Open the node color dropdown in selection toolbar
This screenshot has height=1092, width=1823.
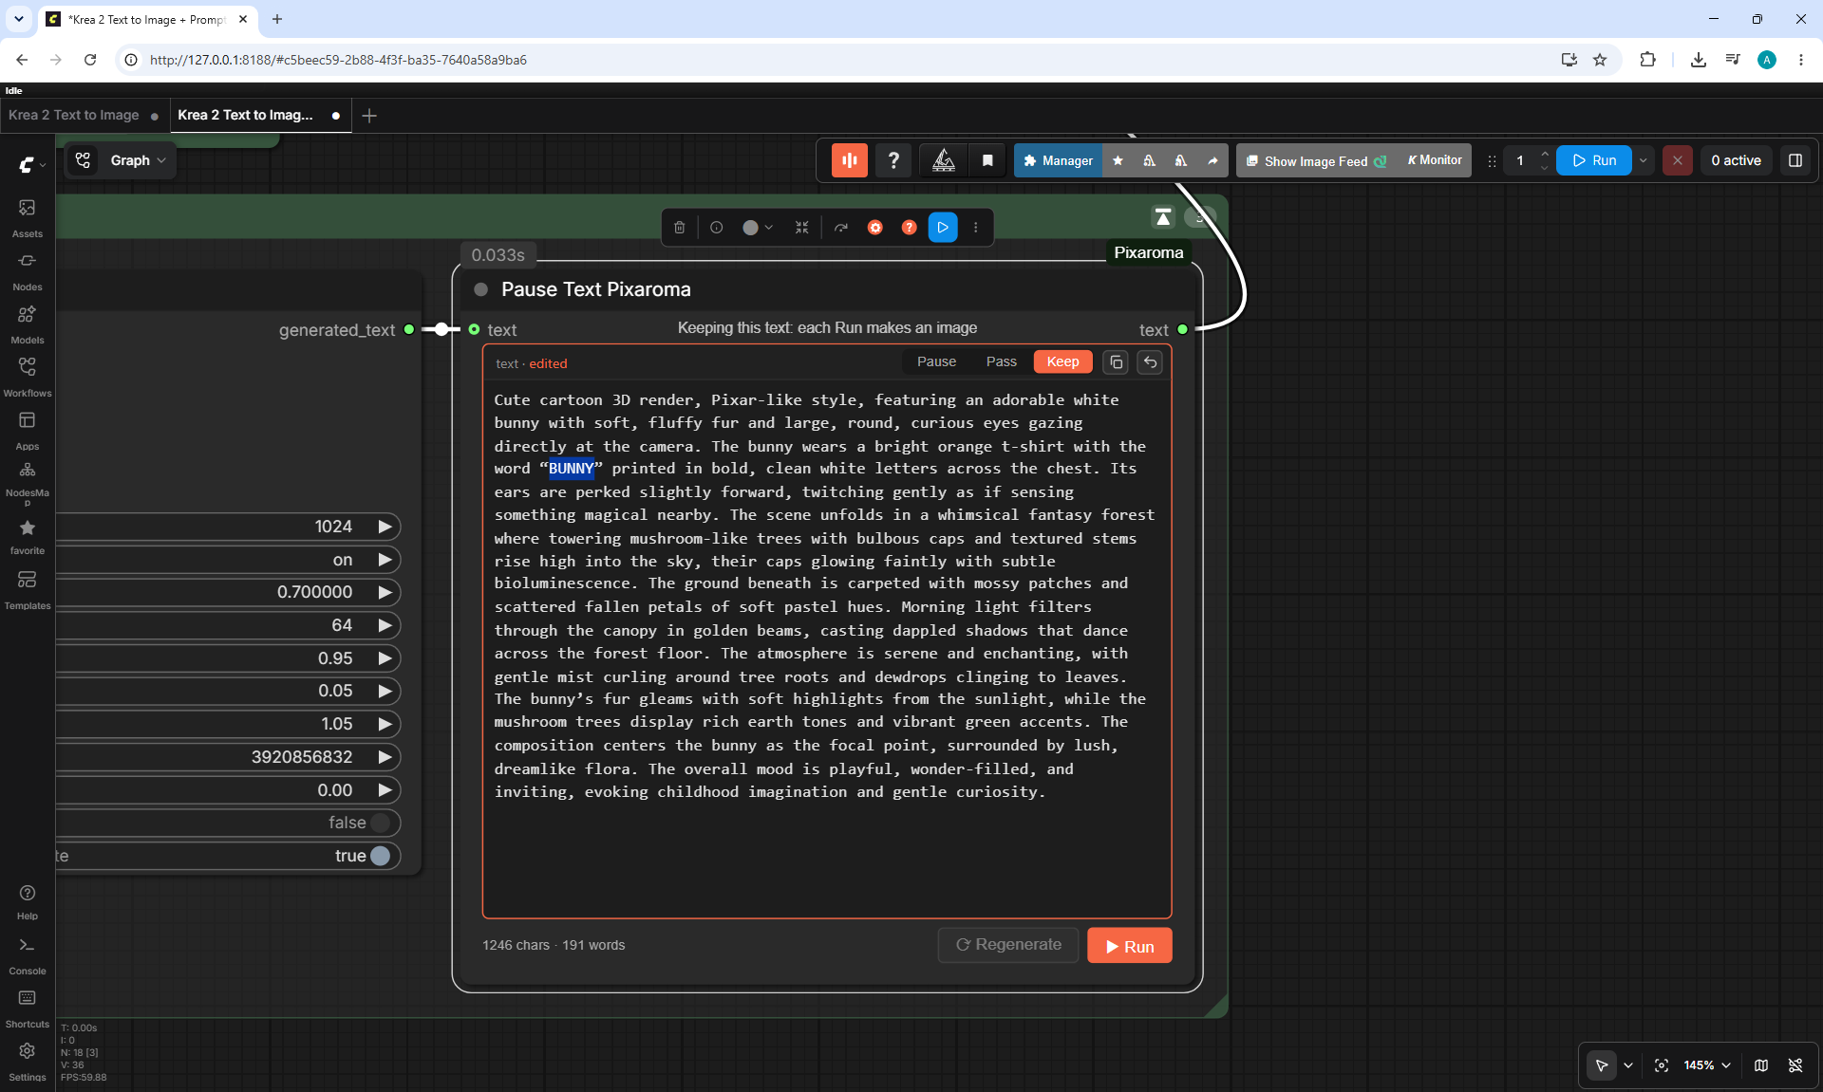tap(758, 227)
